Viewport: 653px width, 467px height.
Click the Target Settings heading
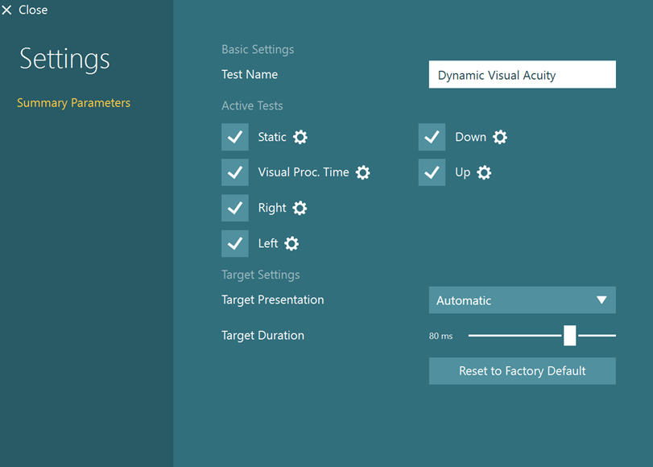tap(261, 275)
